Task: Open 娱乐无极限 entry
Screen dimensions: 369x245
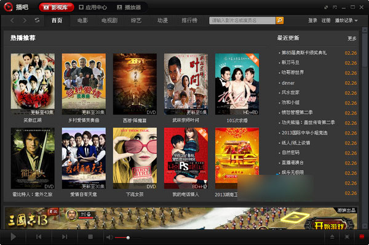Action: pyautogui.click(x=293, y=172)
